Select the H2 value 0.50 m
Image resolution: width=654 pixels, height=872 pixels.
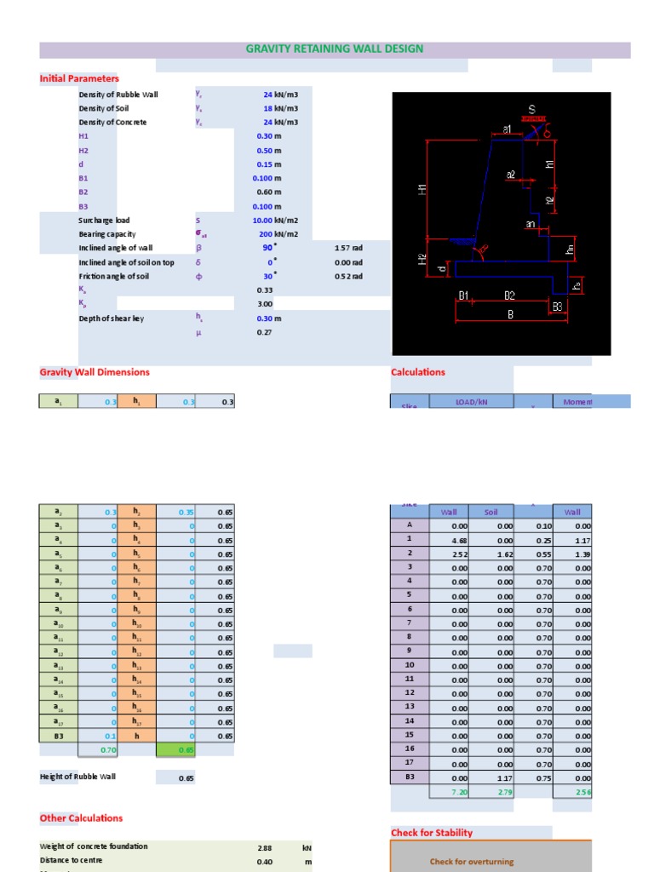click(268, 151)
